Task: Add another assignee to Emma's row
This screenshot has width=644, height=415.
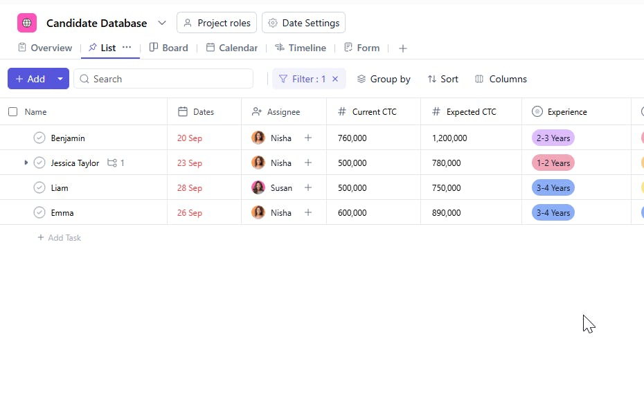Action: point(308,213)
